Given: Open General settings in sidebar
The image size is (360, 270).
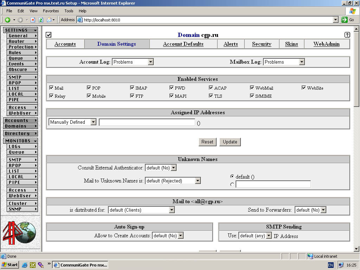Looking at the screenshot, I should coord(22,36).
